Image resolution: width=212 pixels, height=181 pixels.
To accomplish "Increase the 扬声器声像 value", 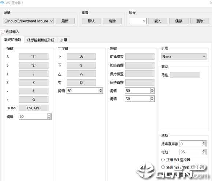I will [204, 142].
